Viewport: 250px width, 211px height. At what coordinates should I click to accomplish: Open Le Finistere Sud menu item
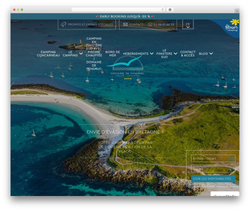[x=164, y=53]
